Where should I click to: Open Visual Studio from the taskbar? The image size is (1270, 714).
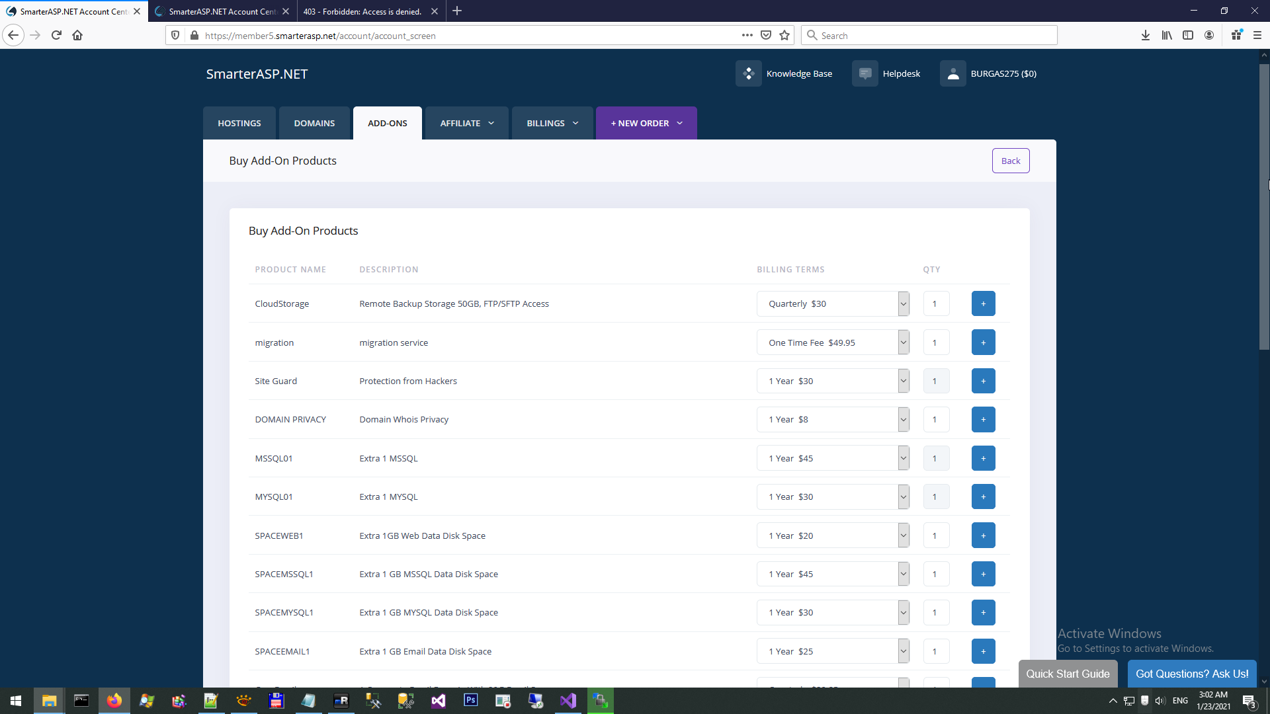coord(439,700)
